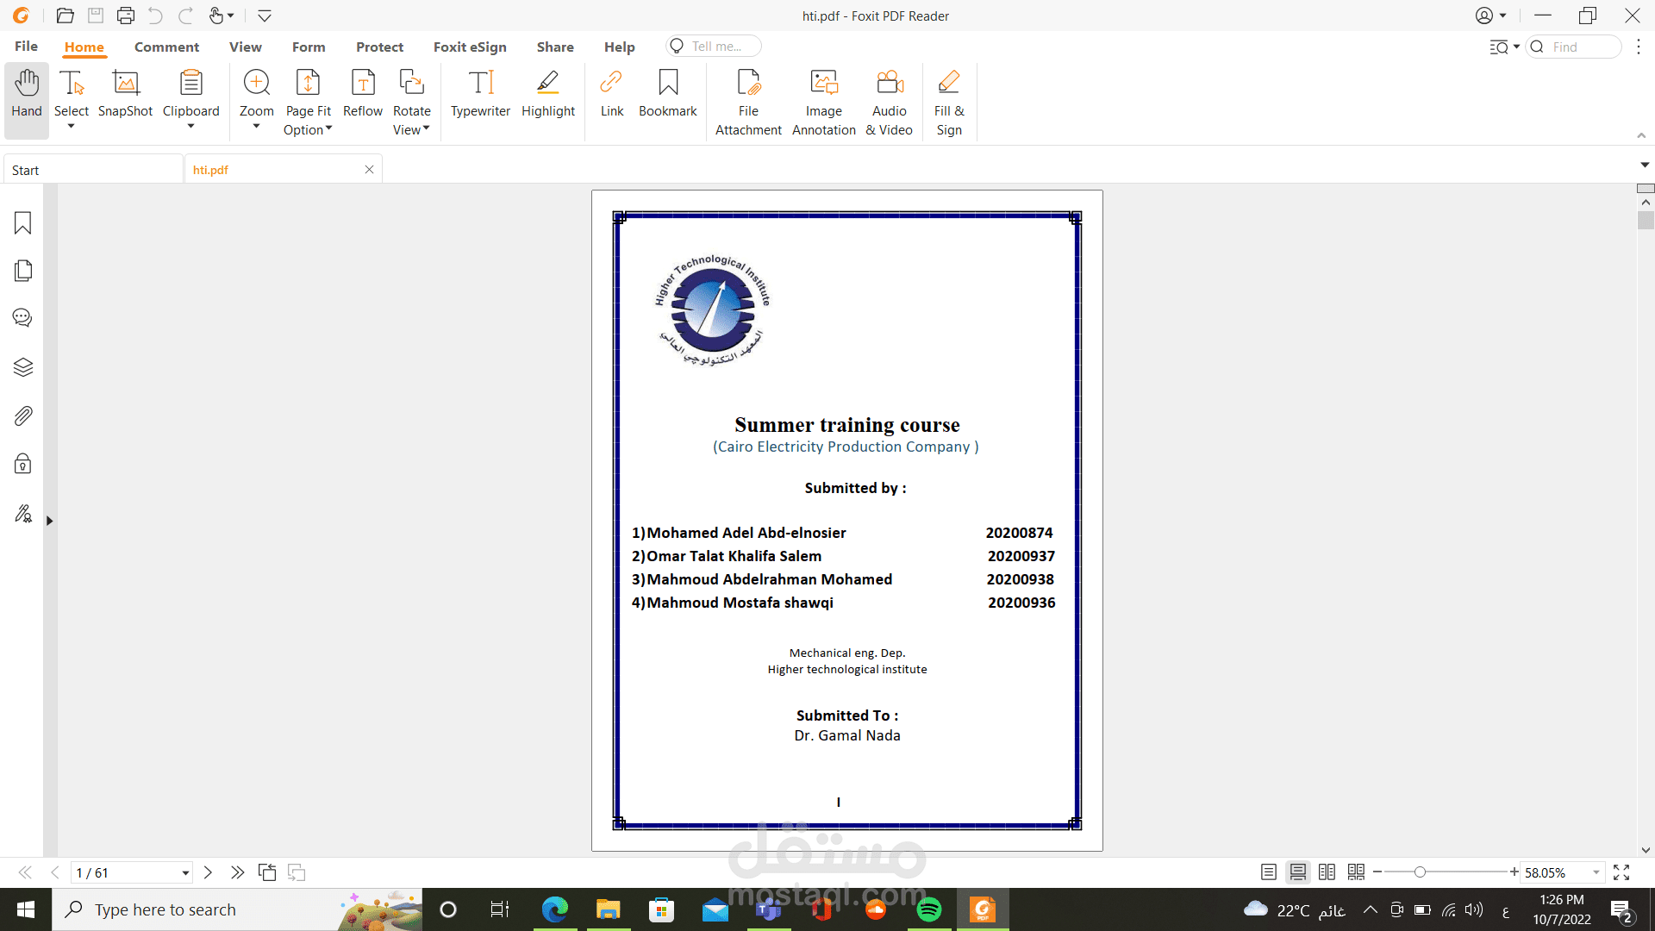Click the Tell me search field
The height and width of the screenshot is (931, 1655).
coord(714,47)
